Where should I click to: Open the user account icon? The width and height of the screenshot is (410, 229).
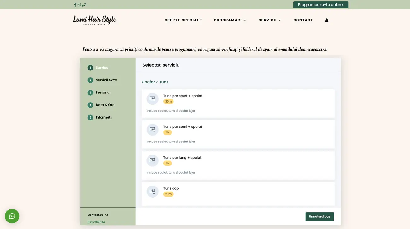[x=327, y=20]
